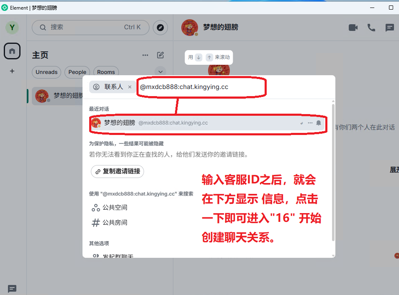This screenshot has width=399, height=295.
Task: Open the threads activity icon at bottom left
Action: (12, 289)
